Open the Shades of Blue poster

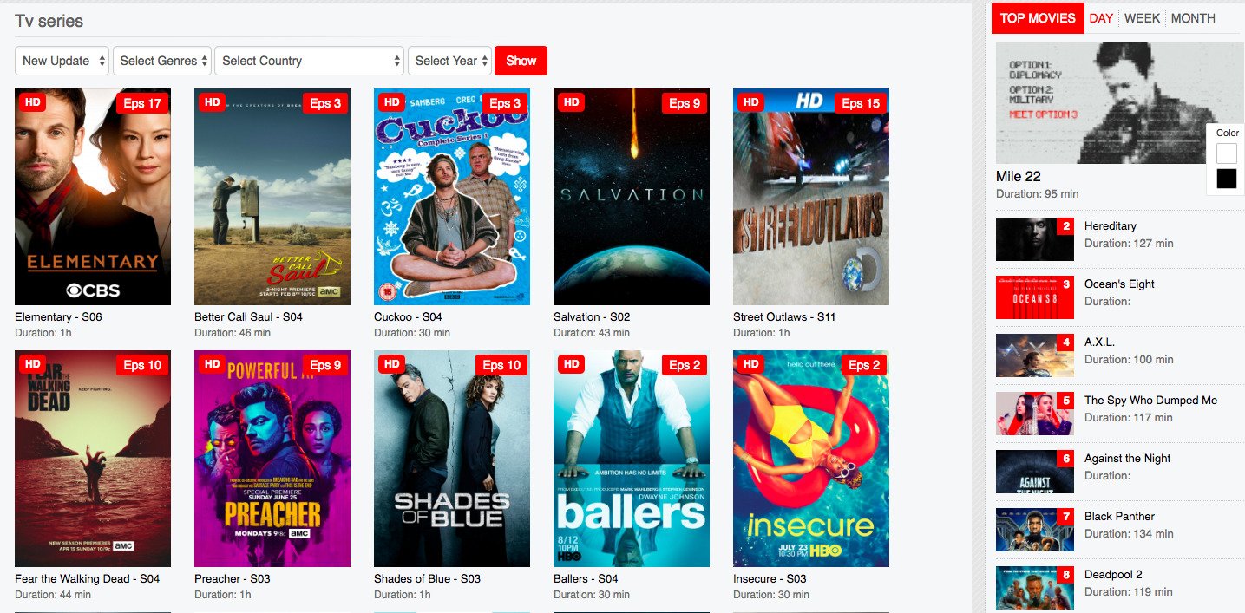tap(452, 459)
